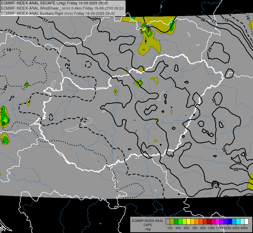This screenshot has height=233, width=253.
Task: Click the J/kg unit label in the legend
Action: coord(148,229)
